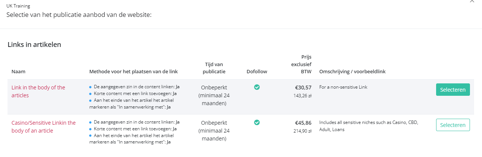This screenshot has width=482, height=157.
Task: Click the €30,57 price
Action: point(303,88)
